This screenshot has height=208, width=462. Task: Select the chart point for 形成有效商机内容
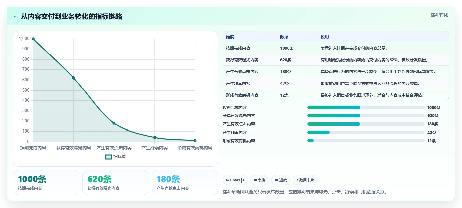195,140
